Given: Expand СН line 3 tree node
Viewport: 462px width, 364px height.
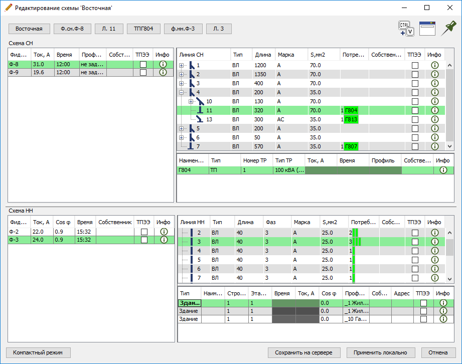Looking at the screenshot, I should coord(182,83).
